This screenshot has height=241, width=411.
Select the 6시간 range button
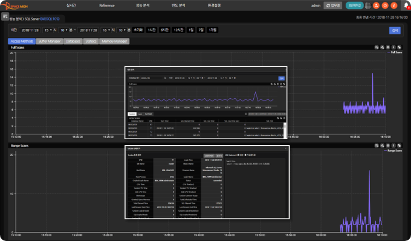click(x=164, y=30)
